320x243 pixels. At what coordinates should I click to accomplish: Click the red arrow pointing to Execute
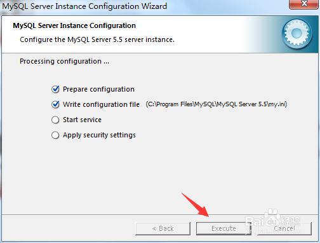pyautogui.click(x=196, y=205)
